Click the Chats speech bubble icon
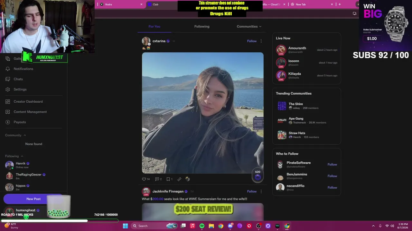Image resolution: width=412 pixels, height=231 pixels. tap(8, 79)
